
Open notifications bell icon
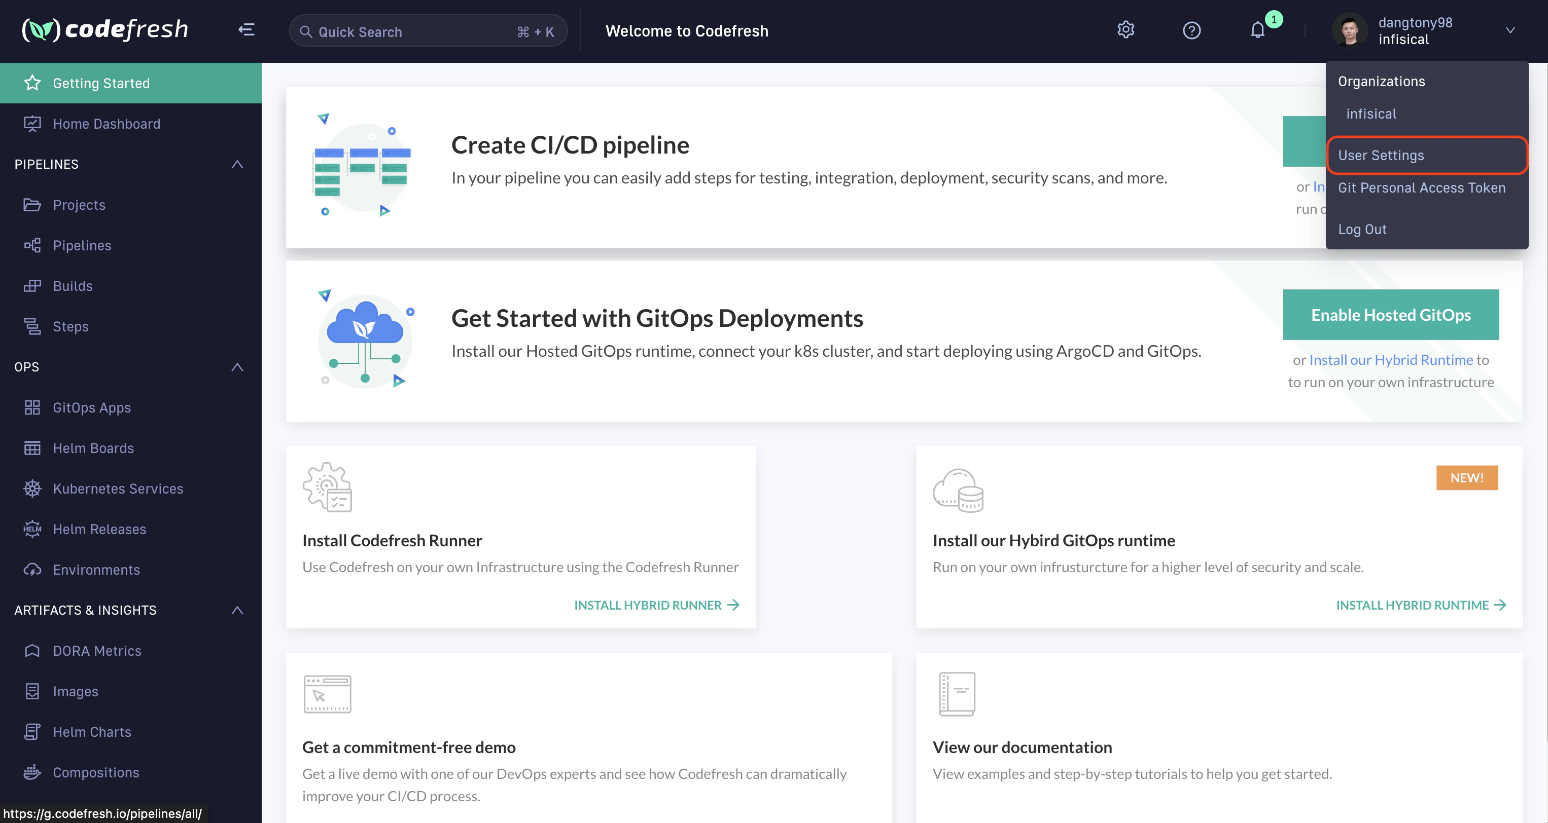click(x=1258, y=30)
